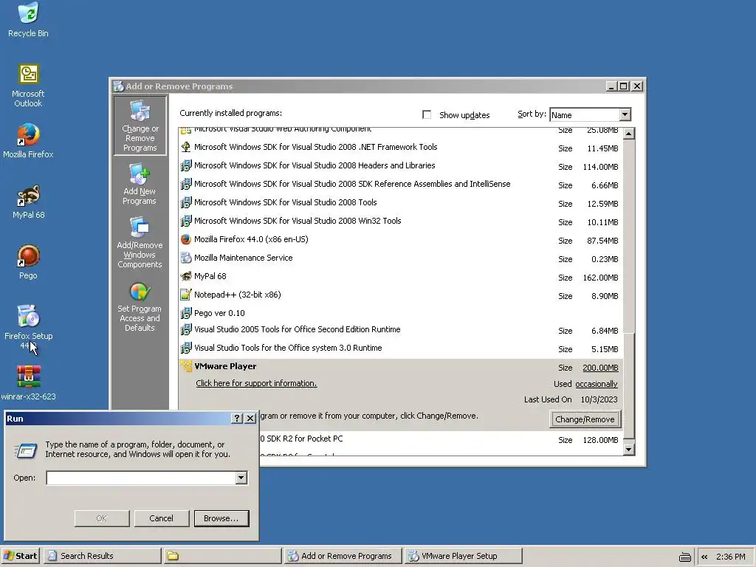Screen dimensions: 756x567
Task: Switch to Add or Remove Programs taskbar button
Action: (x=343, y=556)
